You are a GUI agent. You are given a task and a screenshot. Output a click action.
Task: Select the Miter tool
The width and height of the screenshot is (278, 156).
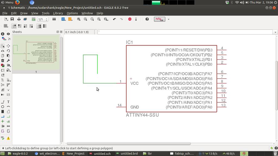8,85
